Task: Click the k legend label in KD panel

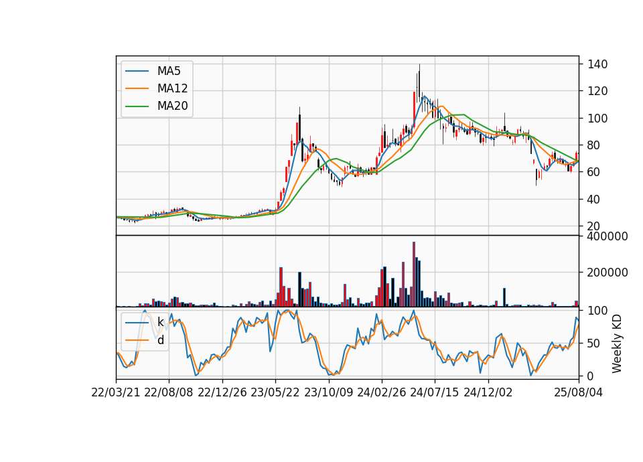Action: [160, 322]
